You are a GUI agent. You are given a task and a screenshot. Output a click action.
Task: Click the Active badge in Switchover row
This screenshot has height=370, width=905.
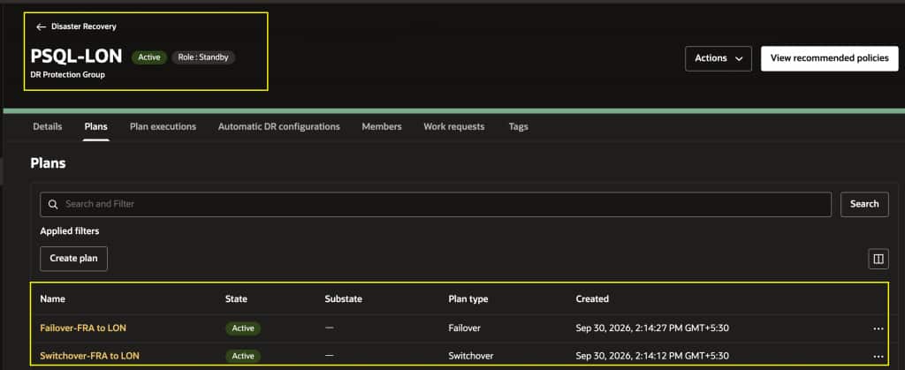[x=243, y=356]
